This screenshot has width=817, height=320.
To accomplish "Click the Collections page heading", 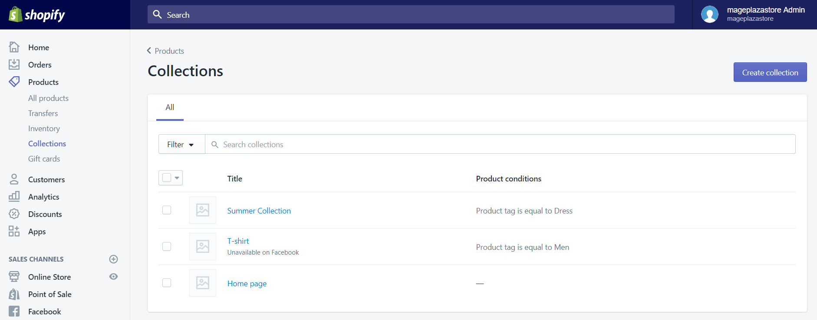I will pyautogui.click(x=185, y=71).
